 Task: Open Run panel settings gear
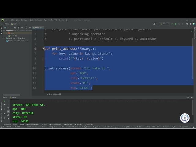(x=188, y=97)
